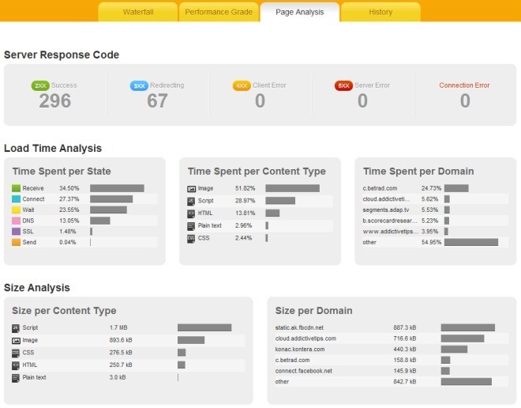Click the pink DNS color swatch
521x408 pixels.
point(16,221)
